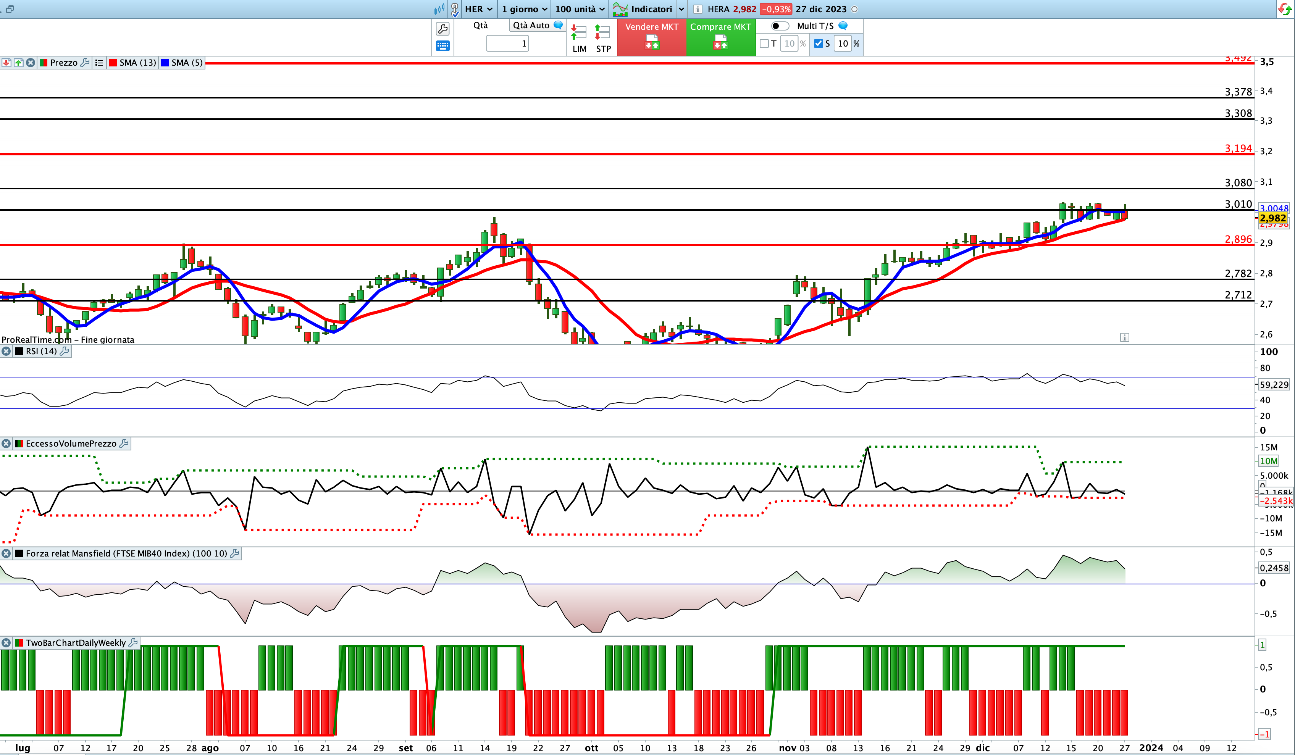Click the chart info icon near price scale
This screenshot has width=1295, height=755.
[x=1124, y=337]
